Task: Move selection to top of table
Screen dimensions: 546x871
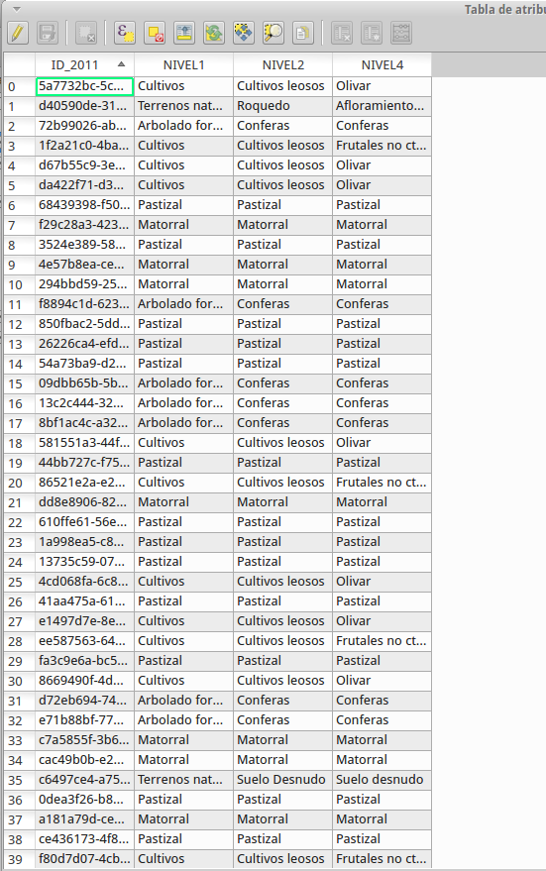Action: pyautogui.click(x=184, y=33)
